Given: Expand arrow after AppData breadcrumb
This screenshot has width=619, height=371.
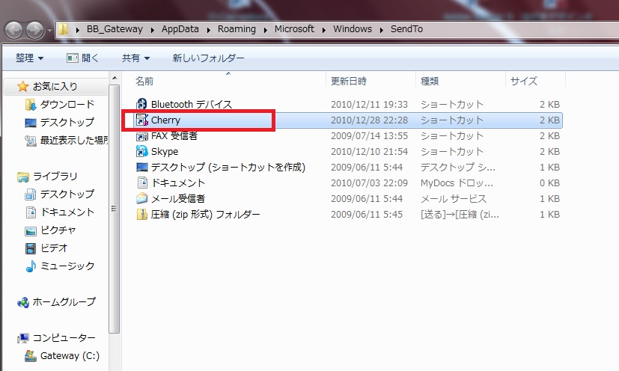Looking at the screenshot, I should (x=208, y=30).
